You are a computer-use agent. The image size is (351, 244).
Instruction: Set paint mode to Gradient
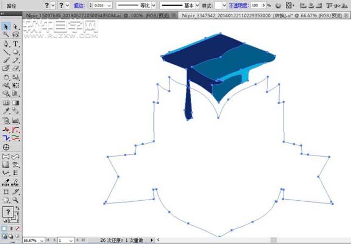click(x=10, y=228)
